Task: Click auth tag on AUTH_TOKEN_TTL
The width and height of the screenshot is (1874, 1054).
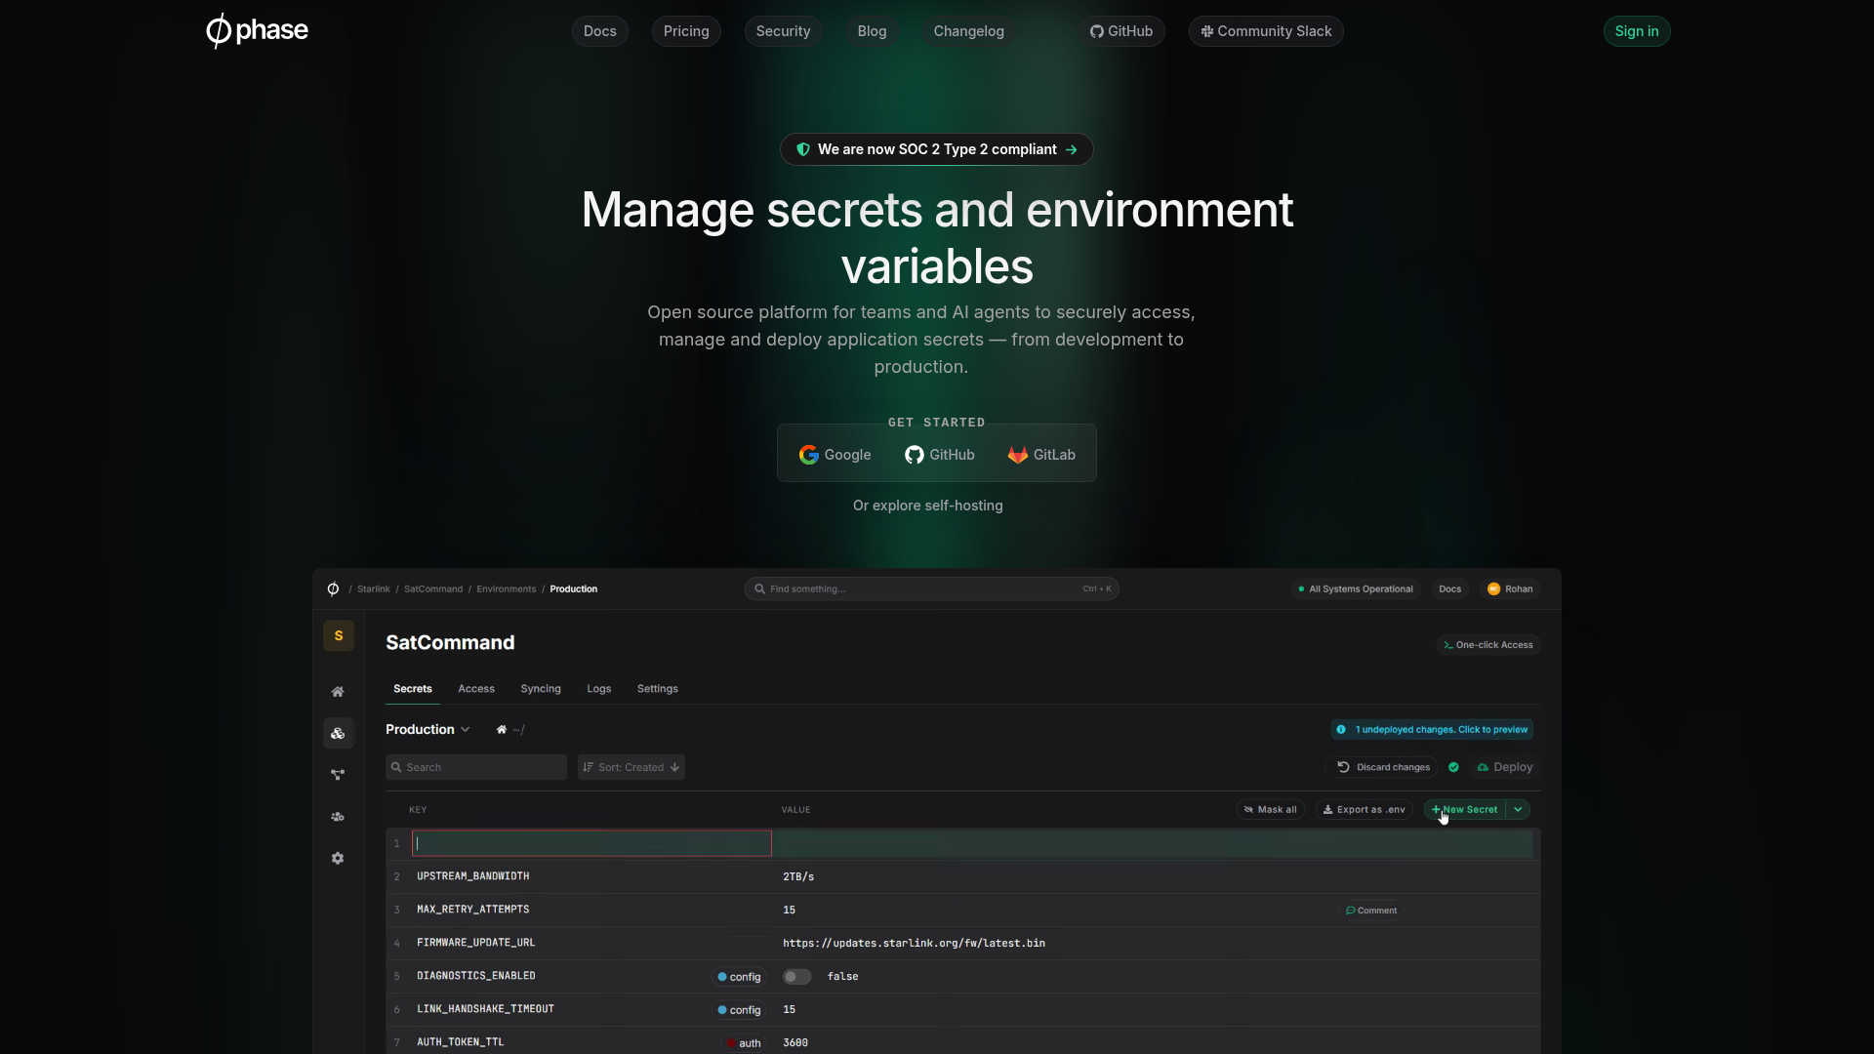Action: (744, 1043)
